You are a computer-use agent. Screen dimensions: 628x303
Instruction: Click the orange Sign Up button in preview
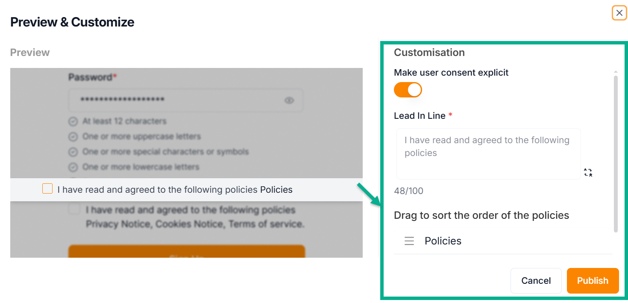(x=187, y=252)
